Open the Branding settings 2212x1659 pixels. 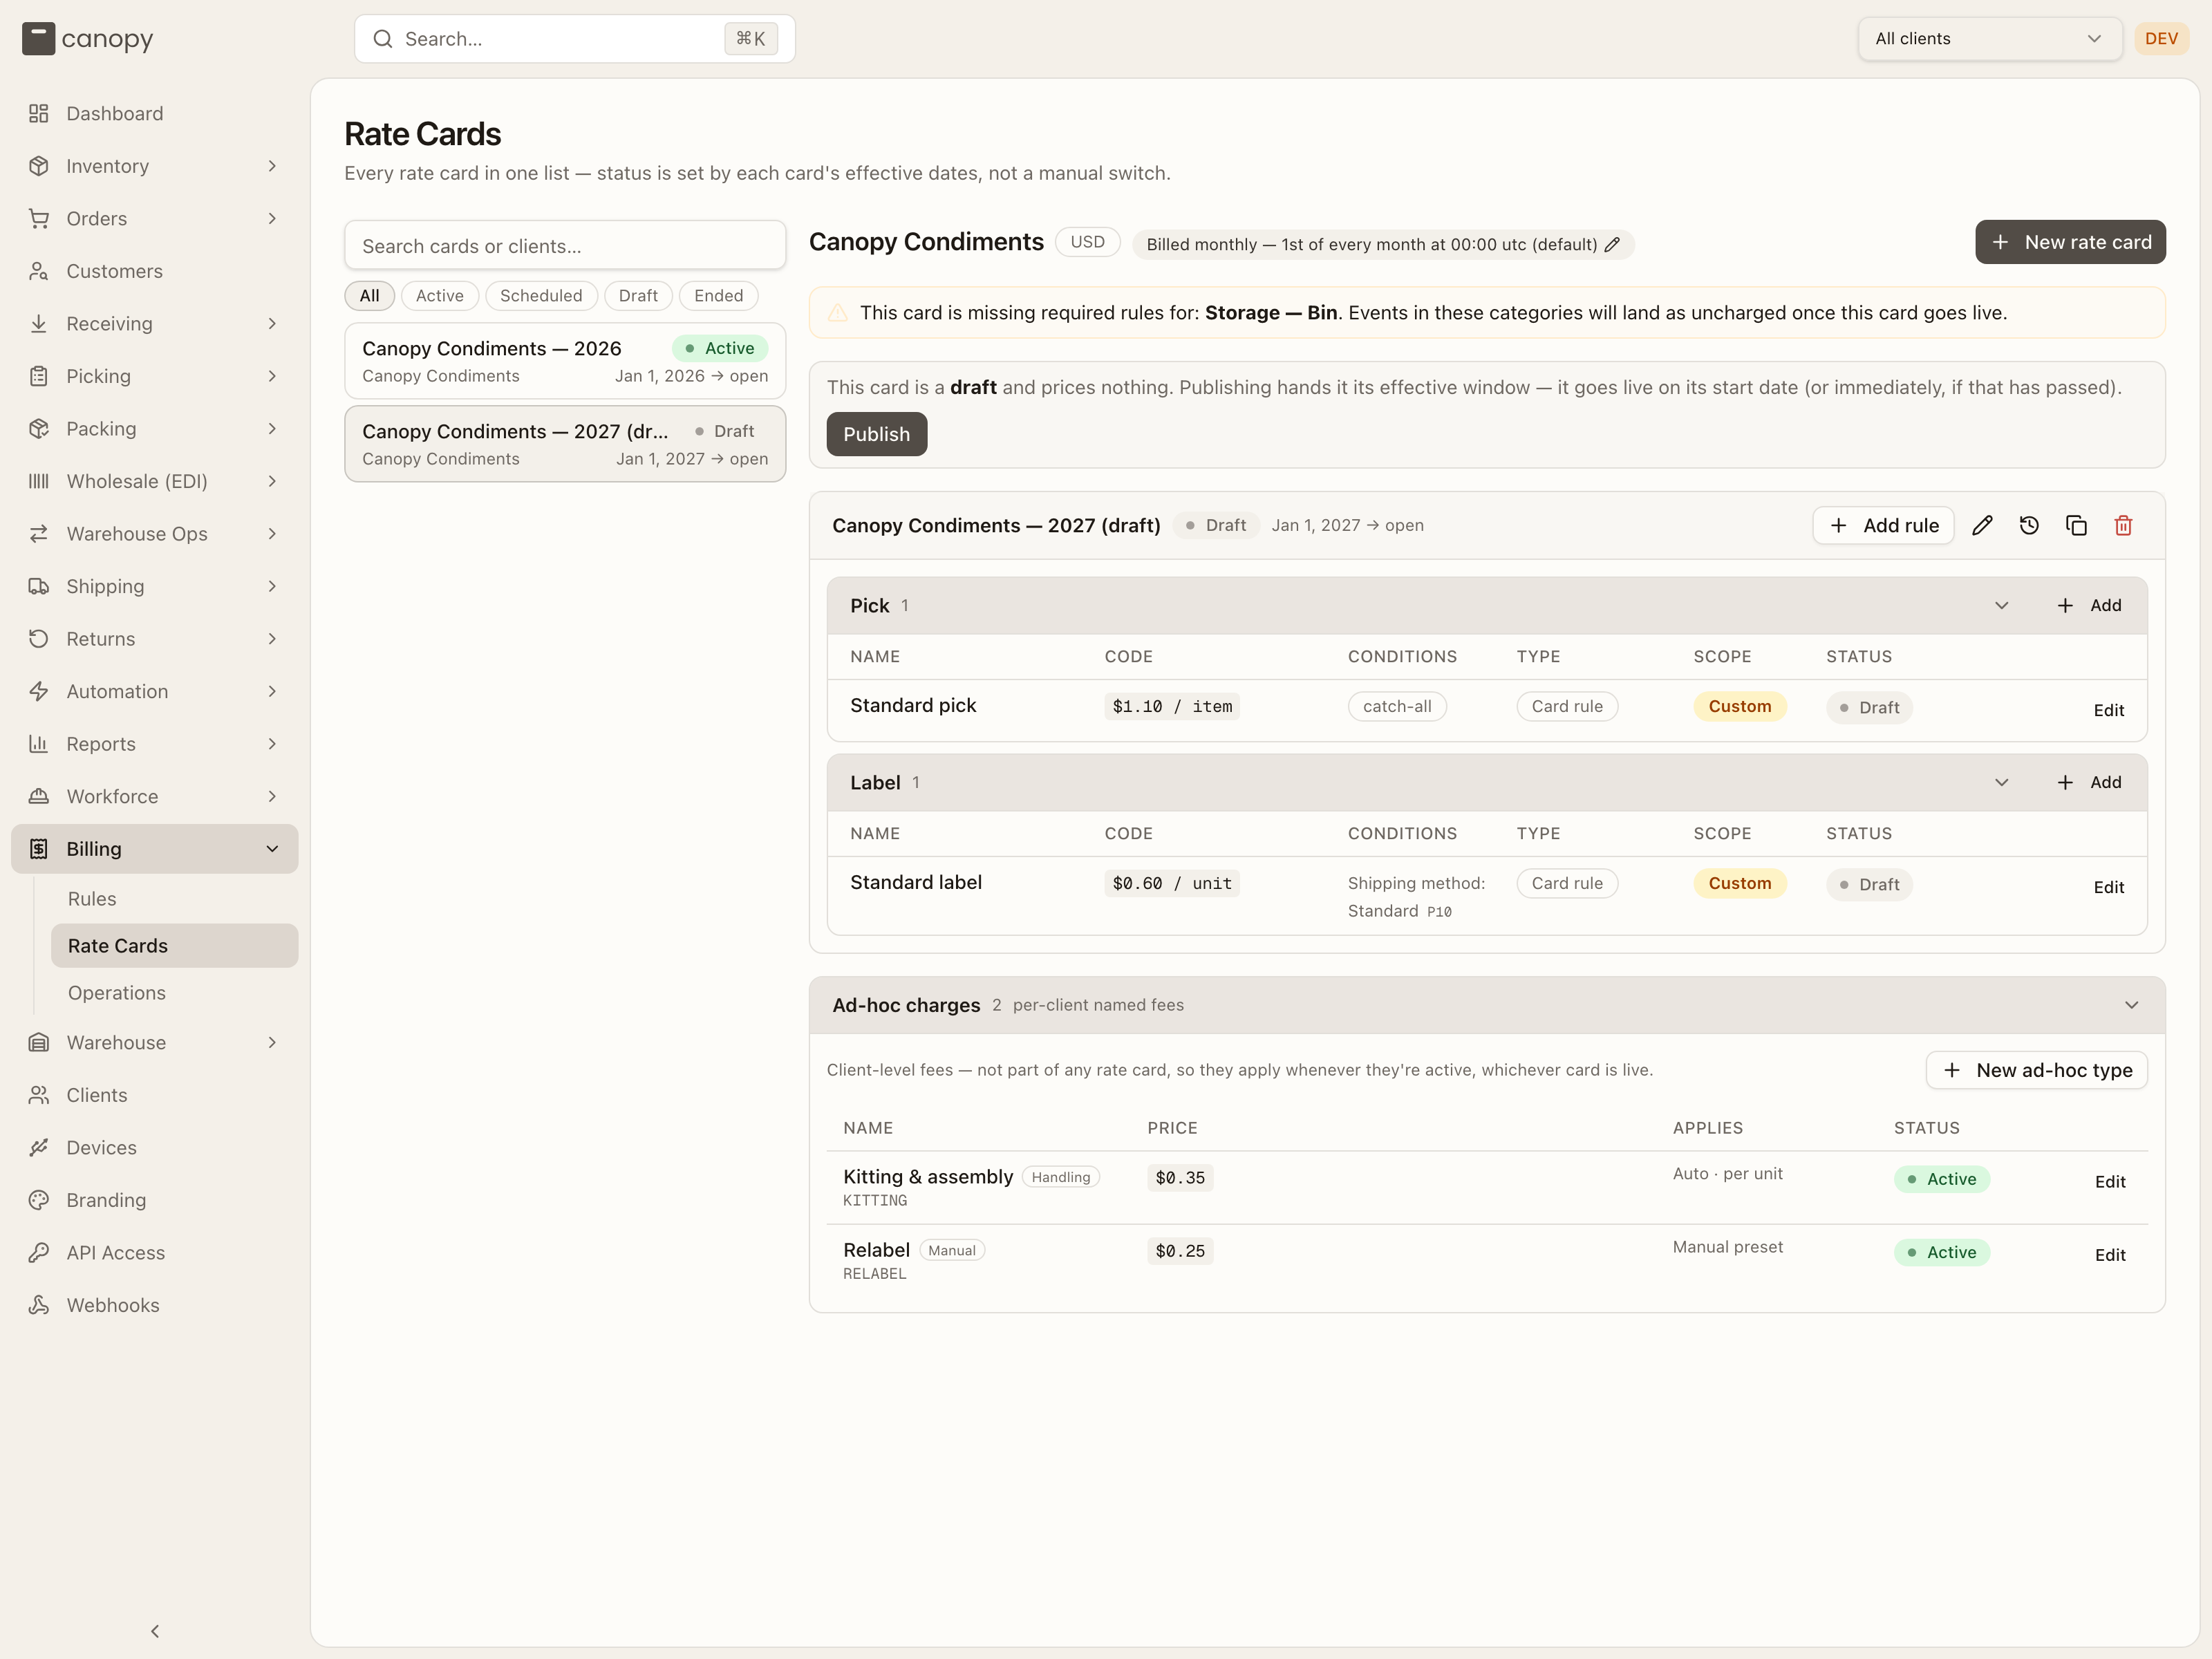coord(154,1200)
